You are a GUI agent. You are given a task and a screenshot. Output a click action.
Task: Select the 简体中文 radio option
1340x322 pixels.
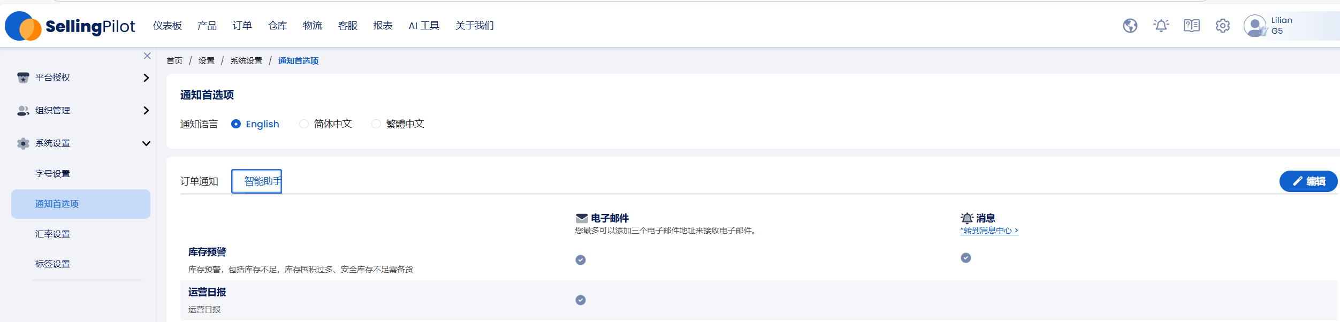click(303, 124)
